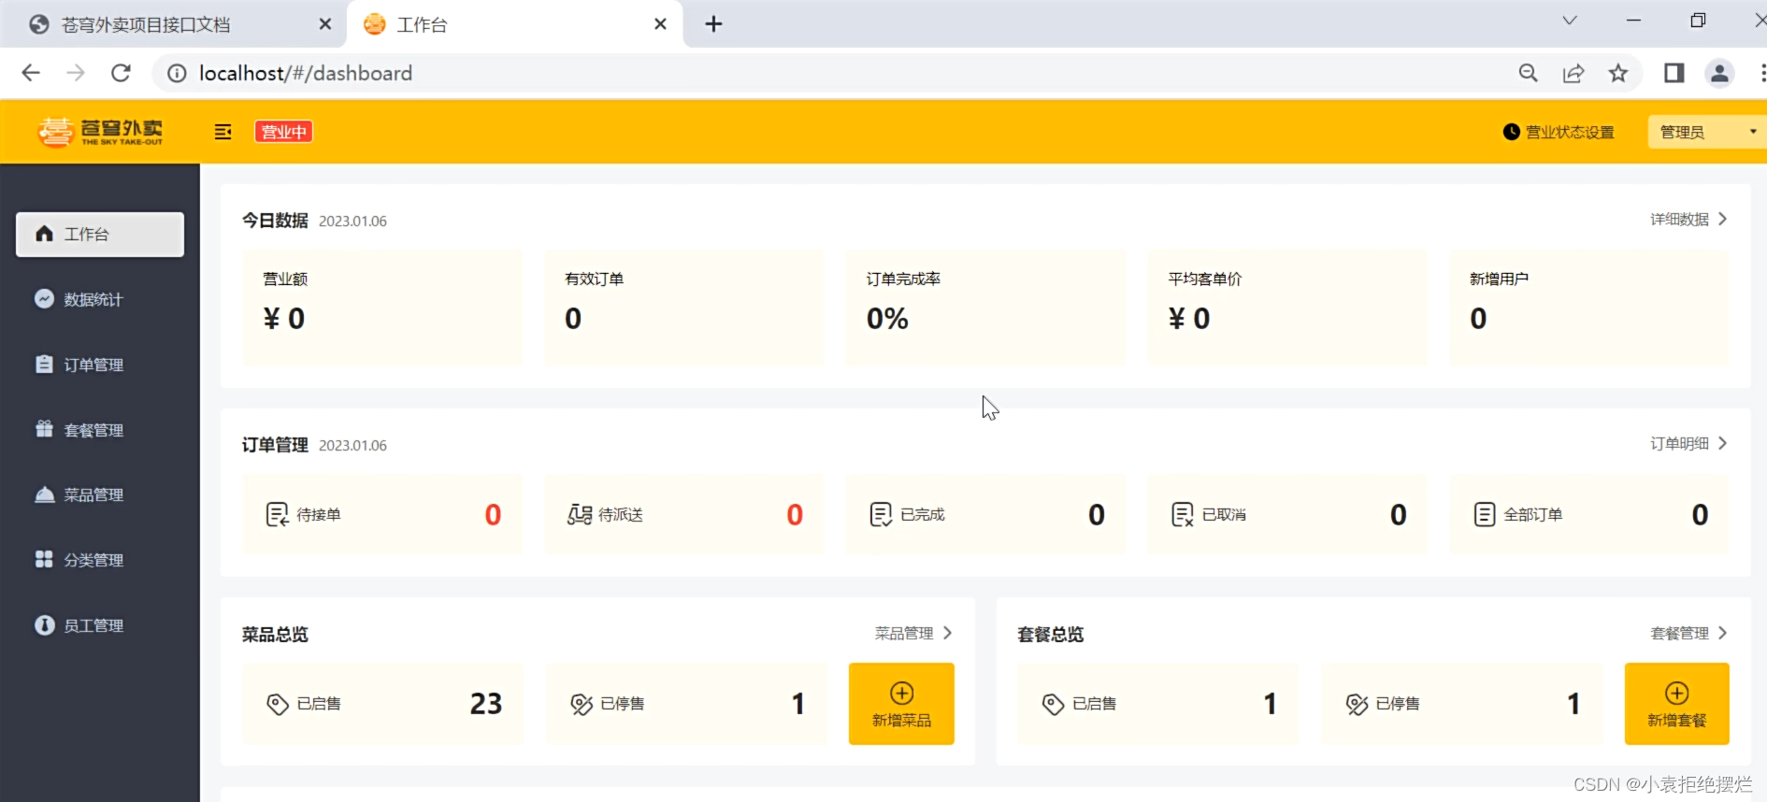Screen dimensions: 1767x802
Task: Click the 订单完成率 0% value
Action: tap(887, 319)
